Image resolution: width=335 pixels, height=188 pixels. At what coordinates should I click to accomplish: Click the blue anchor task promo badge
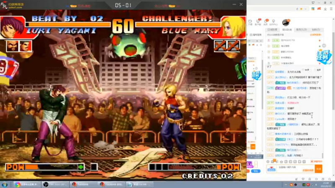tap(324, 56)
